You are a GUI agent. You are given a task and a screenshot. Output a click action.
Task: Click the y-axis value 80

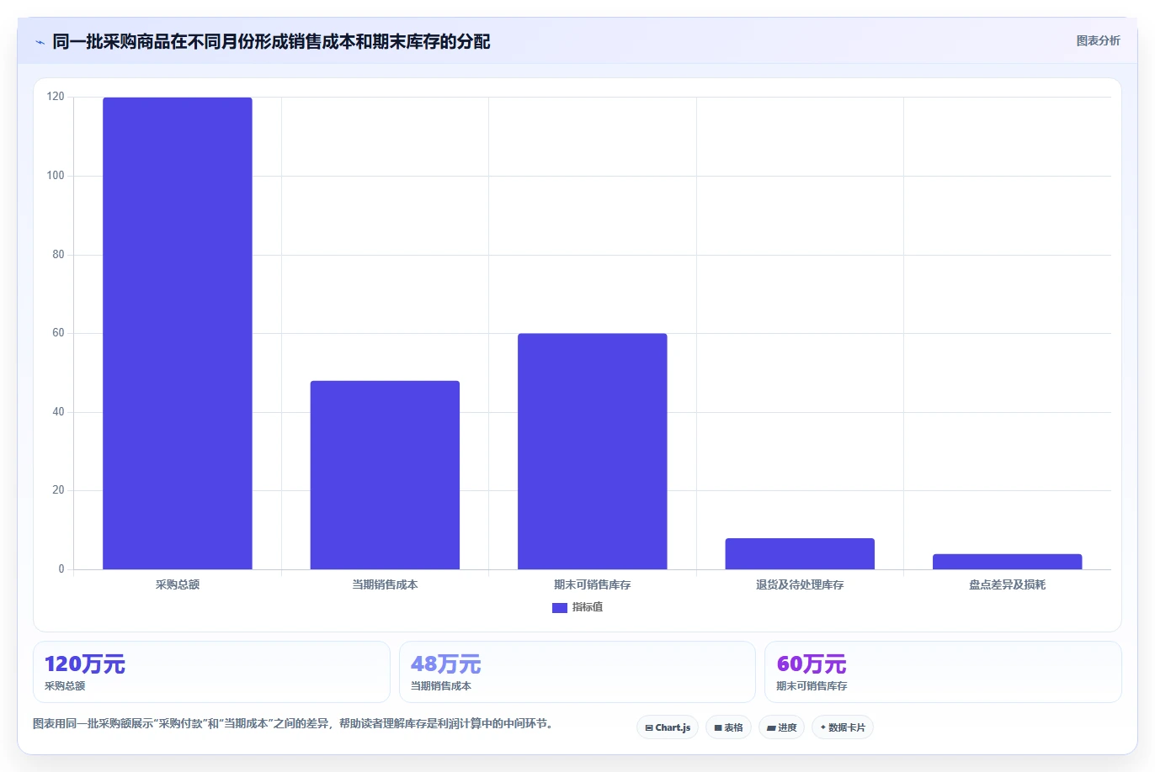tap(58, 255)
